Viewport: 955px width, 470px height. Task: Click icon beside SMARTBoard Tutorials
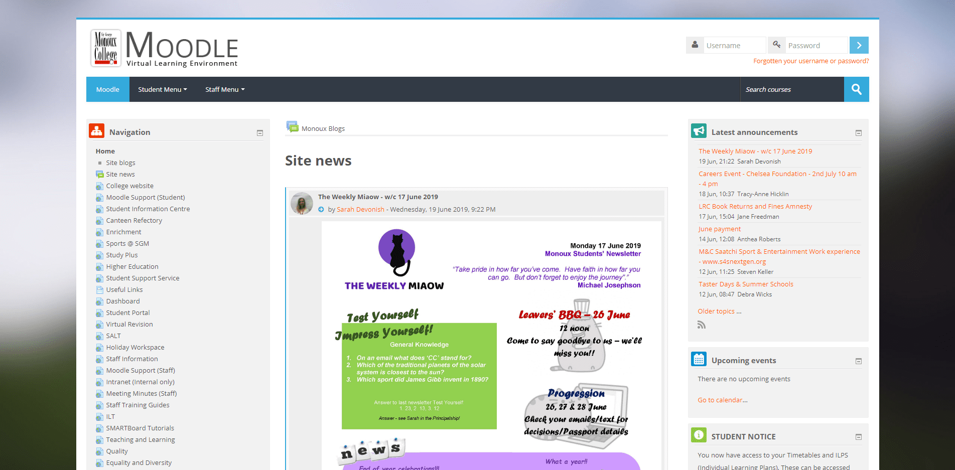pos(100,428)
